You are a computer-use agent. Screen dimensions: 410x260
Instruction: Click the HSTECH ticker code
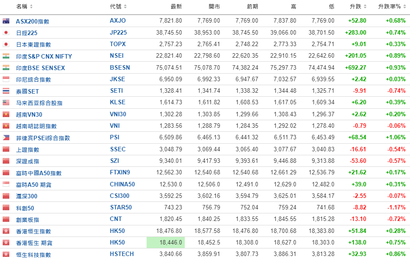[x=122, y=254]
